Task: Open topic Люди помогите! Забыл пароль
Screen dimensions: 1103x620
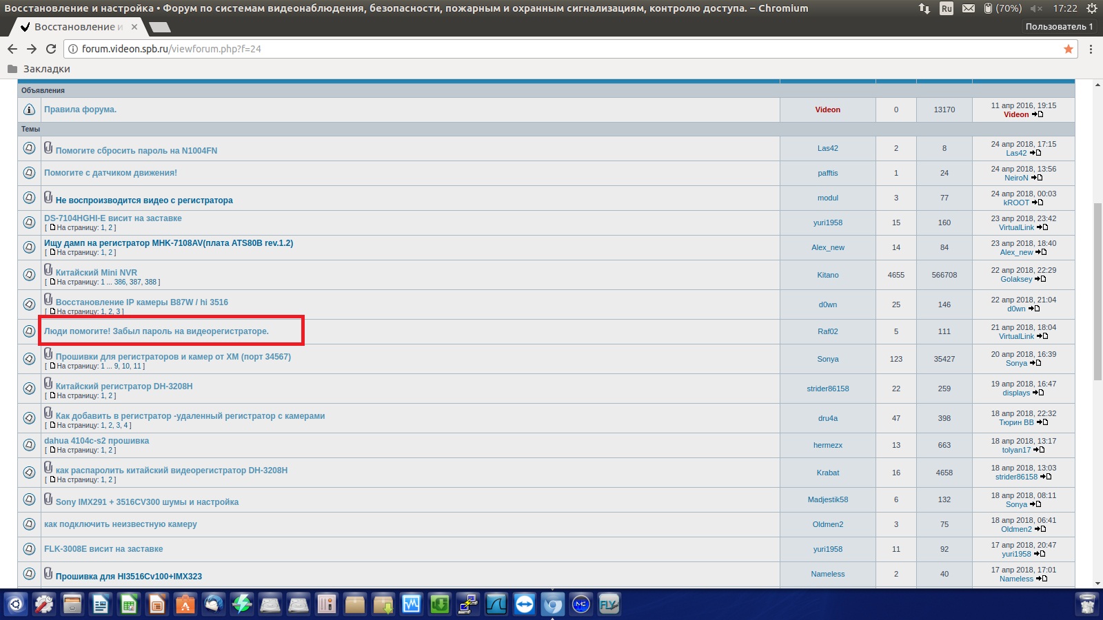Action: click(156, 331)
